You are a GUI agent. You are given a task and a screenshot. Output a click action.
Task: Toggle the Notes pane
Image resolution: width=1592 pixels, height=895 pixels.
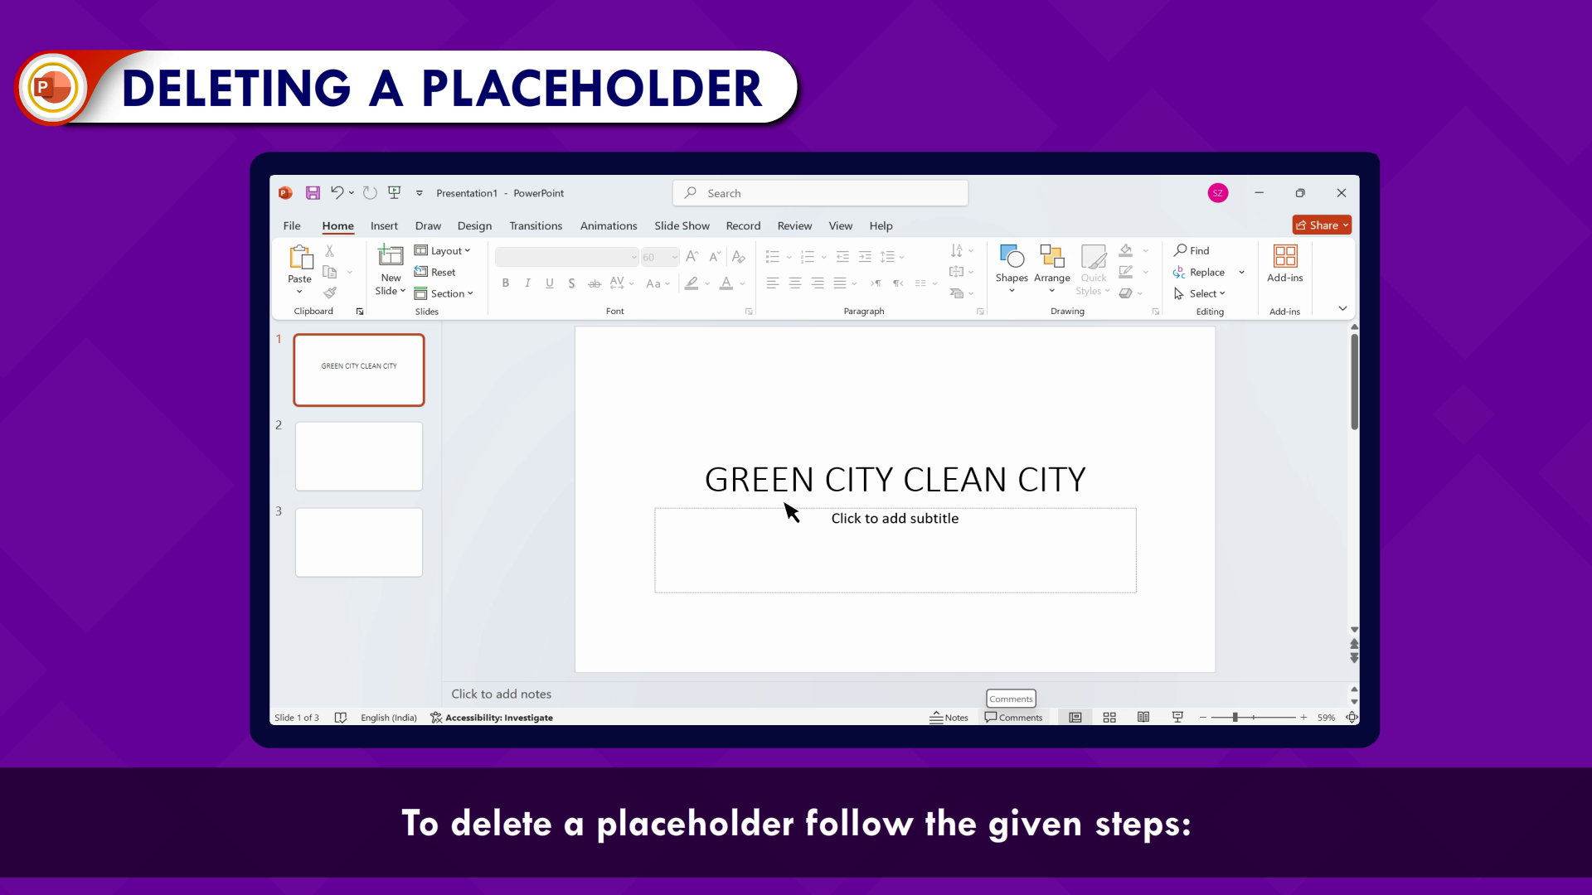tap(949, 718)
